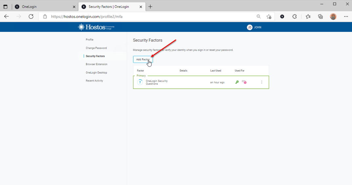Select Browser Extension in the sidebar
This screenshot has height=185, width=352.
point(97,64)
